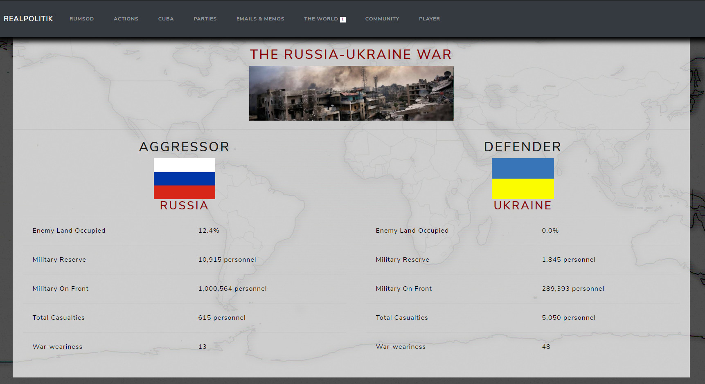Image resolution: width=705 pixels, height=384 pixels.
Task: Select THE RUSSIA-UKRAINE WAR title
Action: pyautogui.click(x=351, y=54)
